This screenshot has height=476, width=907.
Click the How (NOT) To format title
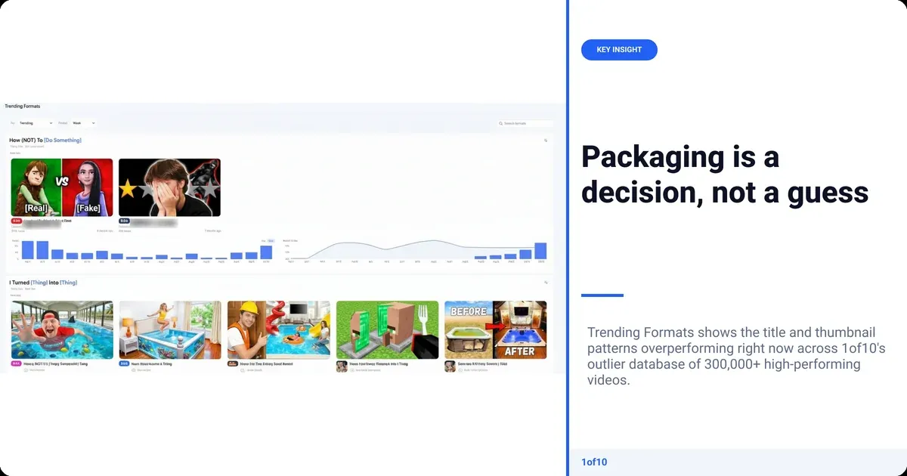click(45, 140)
